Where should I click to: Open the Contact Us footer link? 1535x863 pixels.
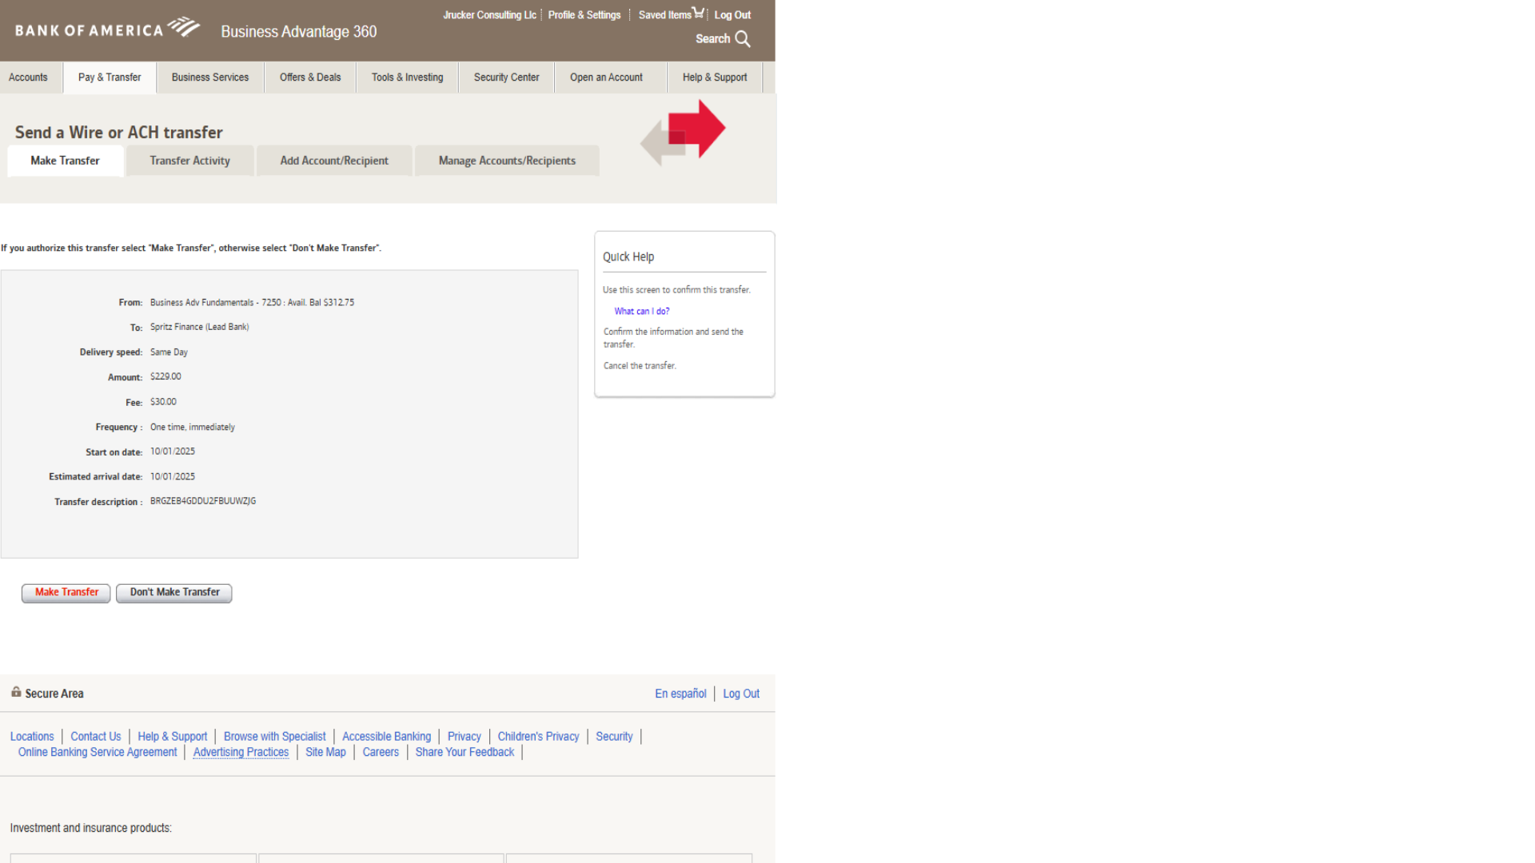coord(95,737)
